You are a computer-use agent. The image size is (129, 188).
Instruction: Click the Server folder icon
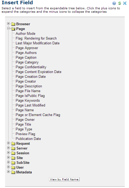point(13,148)
